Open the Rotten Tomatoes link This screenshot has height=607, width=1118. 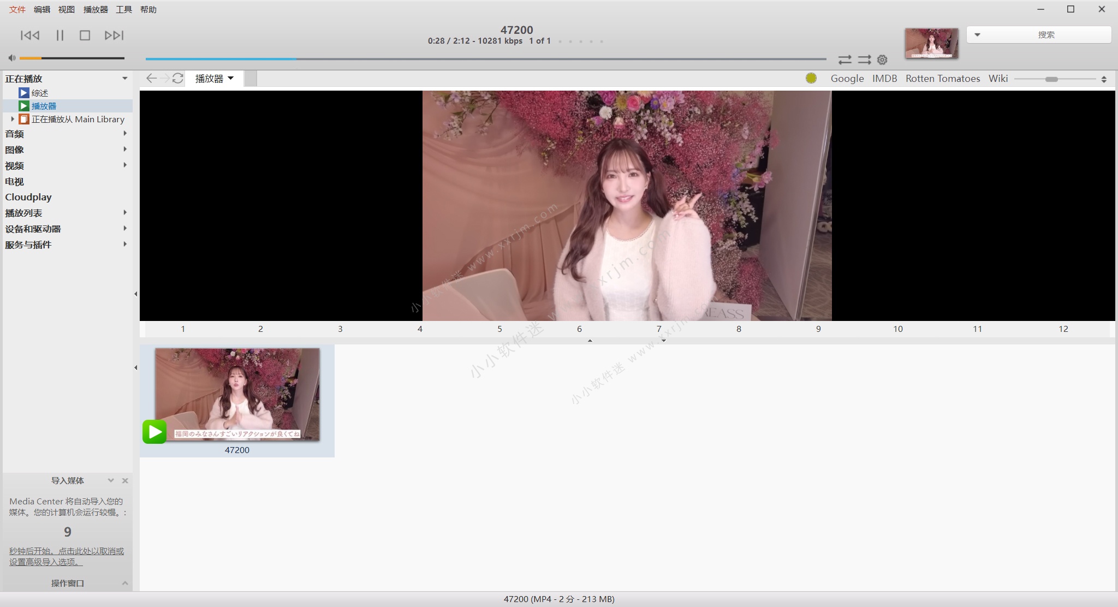[942, 78]
